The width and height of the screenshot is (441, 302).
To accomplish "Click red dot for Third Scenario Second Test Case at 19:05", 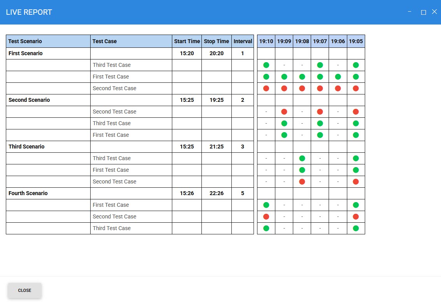I will point(356,182).
